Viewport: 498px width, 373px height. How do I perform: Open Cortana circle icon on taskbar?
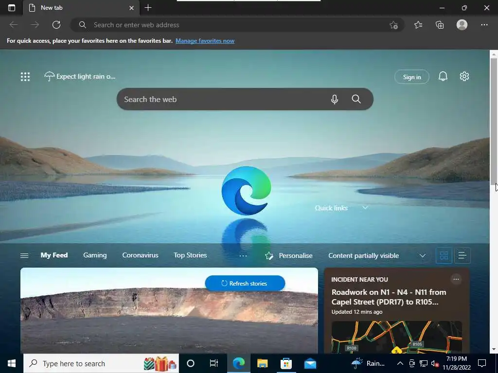pyautogui.click(x=190, y=363)
